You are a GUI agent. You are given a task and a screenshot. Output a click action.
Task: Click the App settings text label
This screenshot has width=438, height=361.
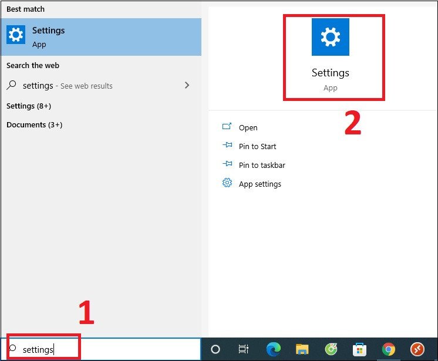pos(260,184)
